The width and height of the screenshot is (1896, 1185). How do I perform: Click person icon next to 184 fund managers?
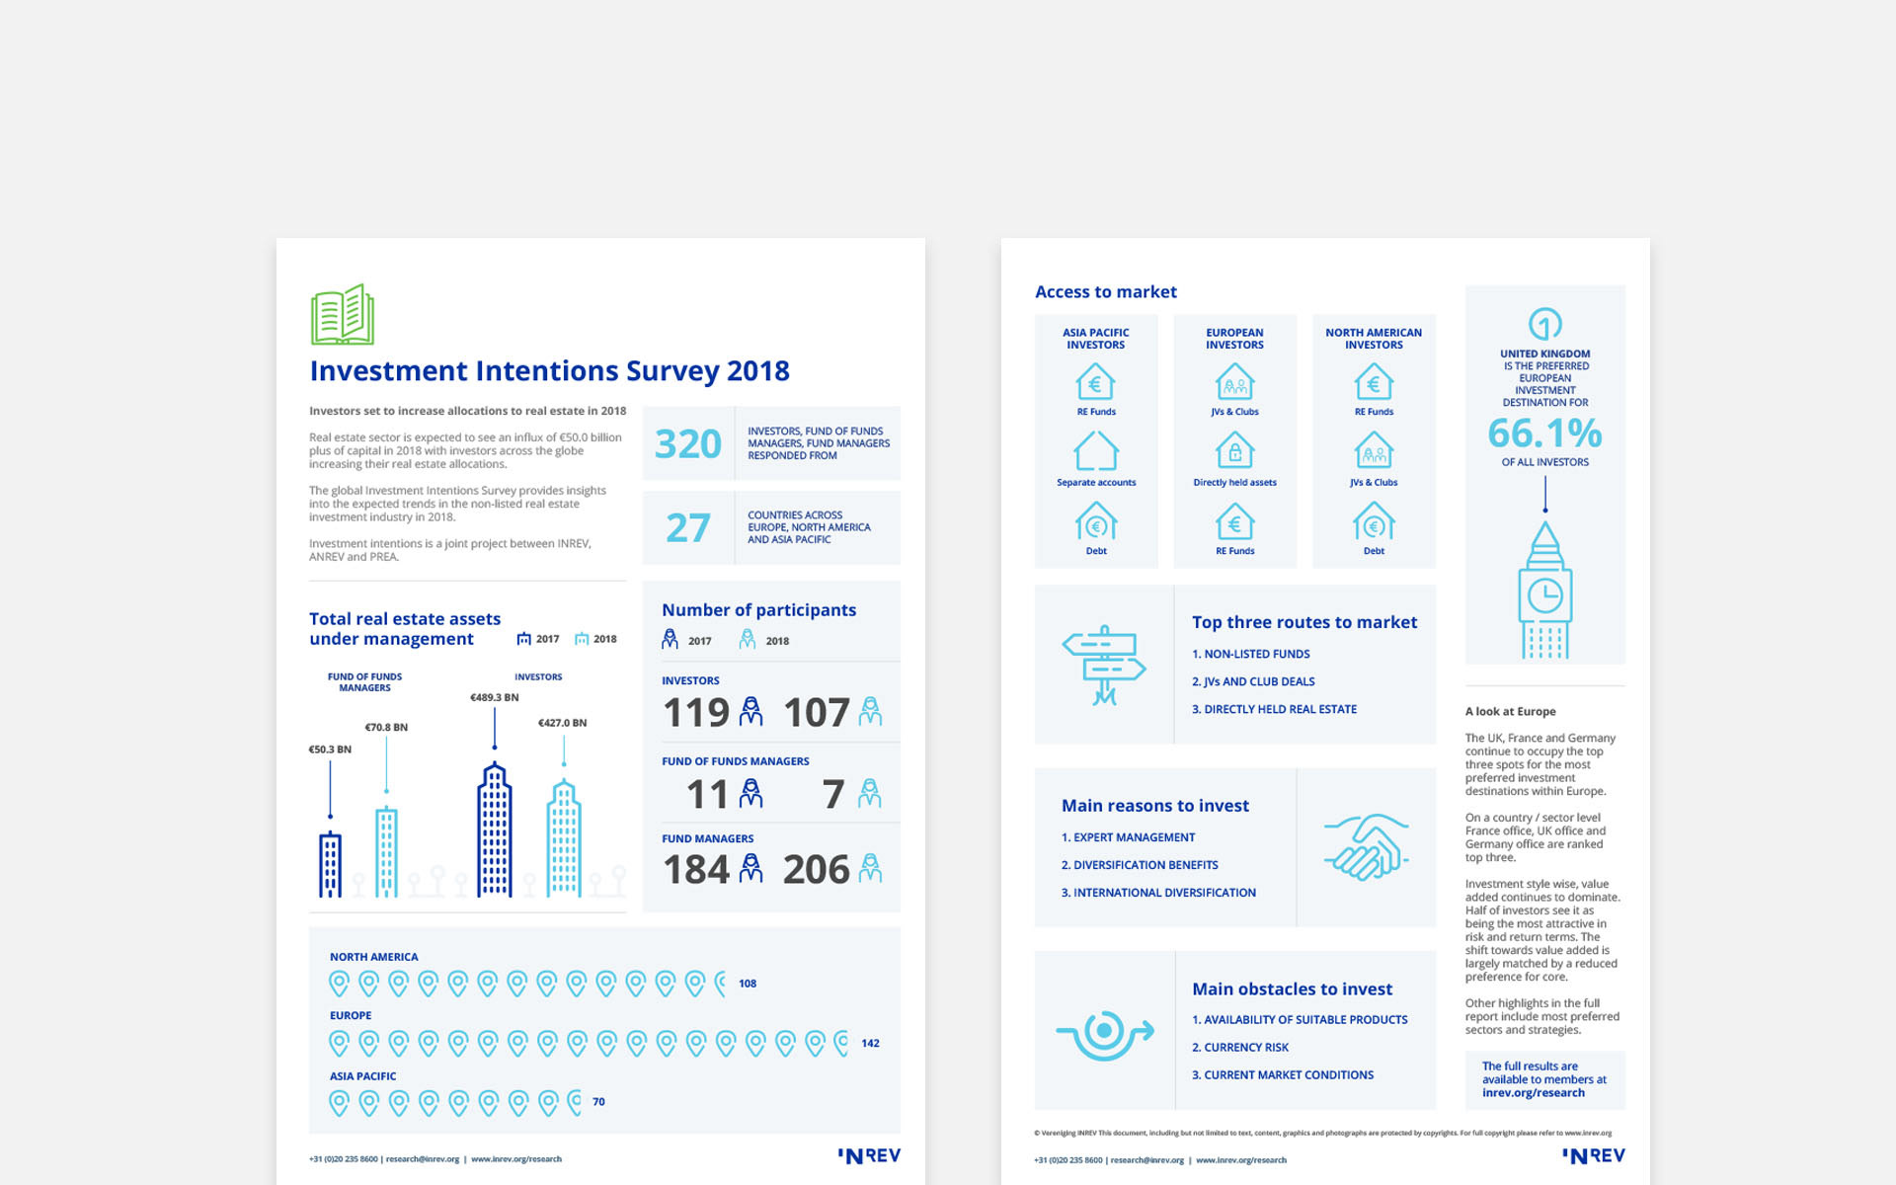click(751, 869)
